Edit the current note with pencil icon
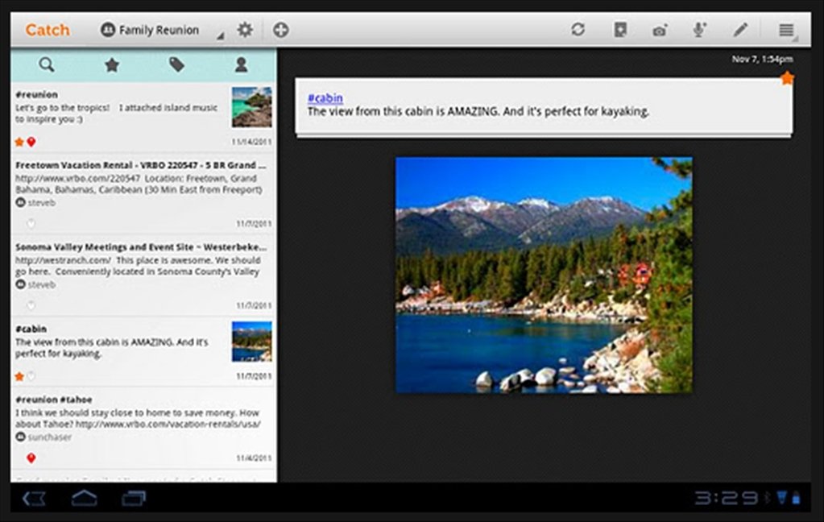824x522 pixels. pyautogui.click(x=740, y=30)
